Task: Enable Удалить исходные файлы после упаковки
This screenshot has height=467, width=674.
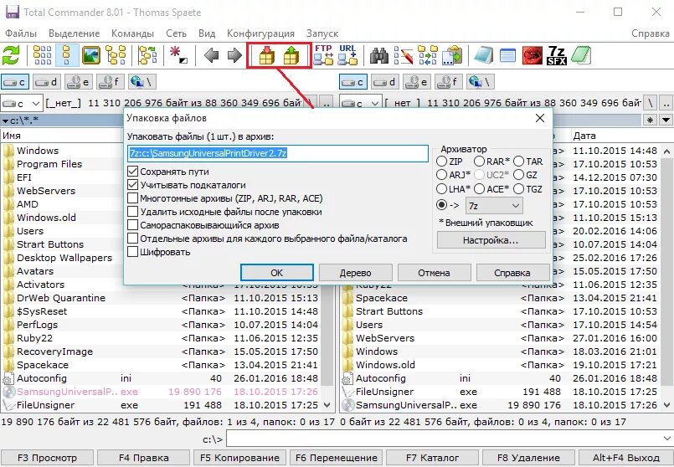Action: [133, 212]
